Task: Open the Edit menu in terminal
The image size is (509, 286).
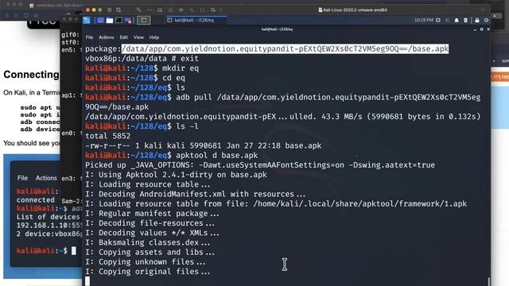Action: (x=124, y=37)
